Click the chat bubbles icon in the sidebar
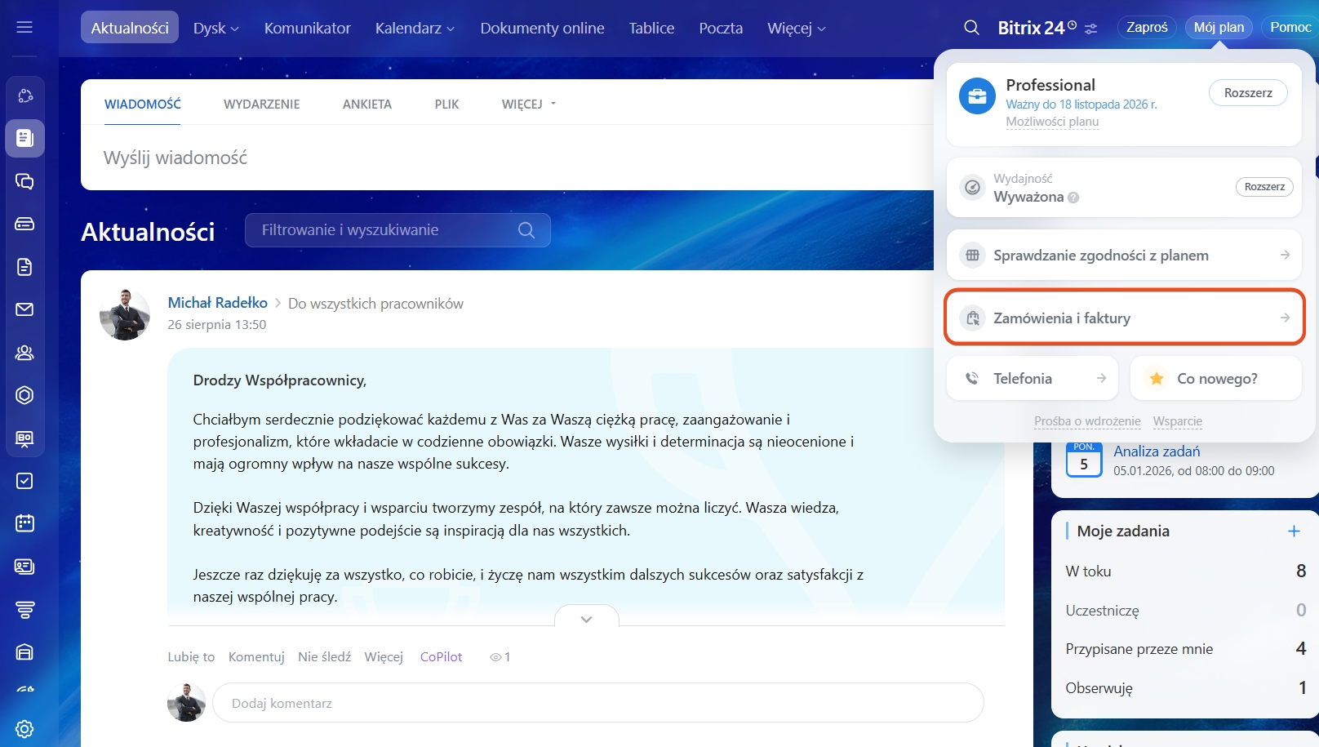This screenshot has height=747, width=1319. pyautogui.click(x=24, y=181)
